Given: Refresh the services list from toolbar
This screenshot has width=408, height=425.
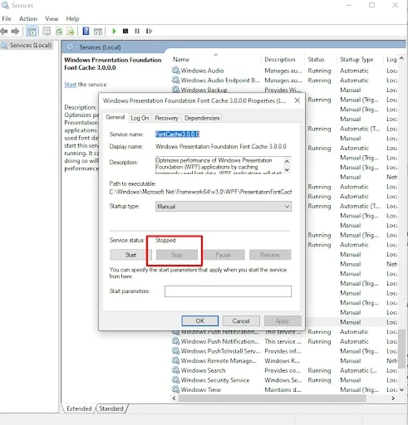Looking at the screenshot, I should (x=59, y=31).
